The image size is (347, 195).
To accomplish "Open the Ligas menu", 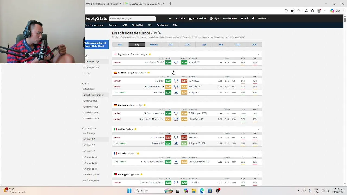I will pos(215,18).
